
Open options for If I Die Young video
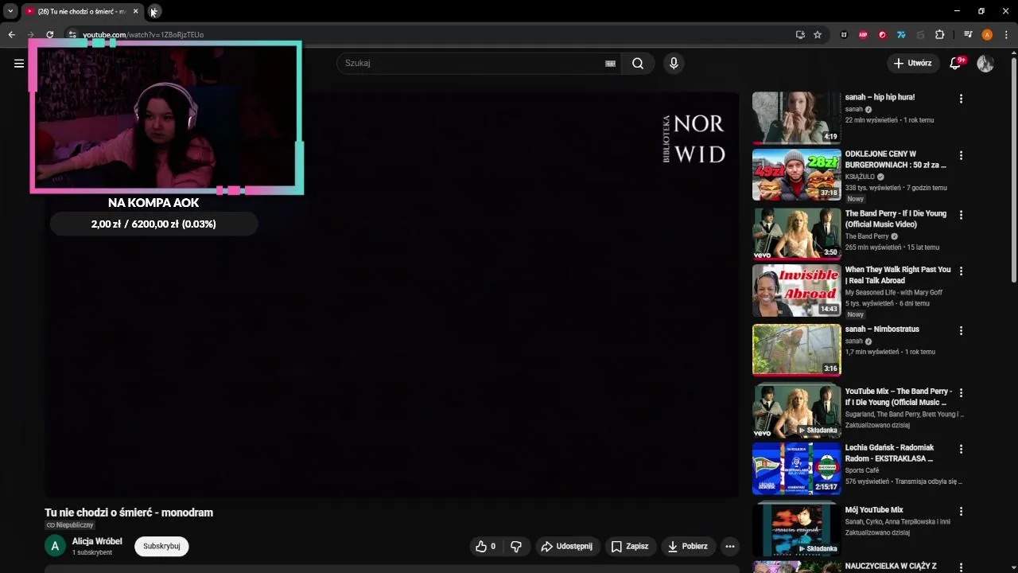click(961, 215)
